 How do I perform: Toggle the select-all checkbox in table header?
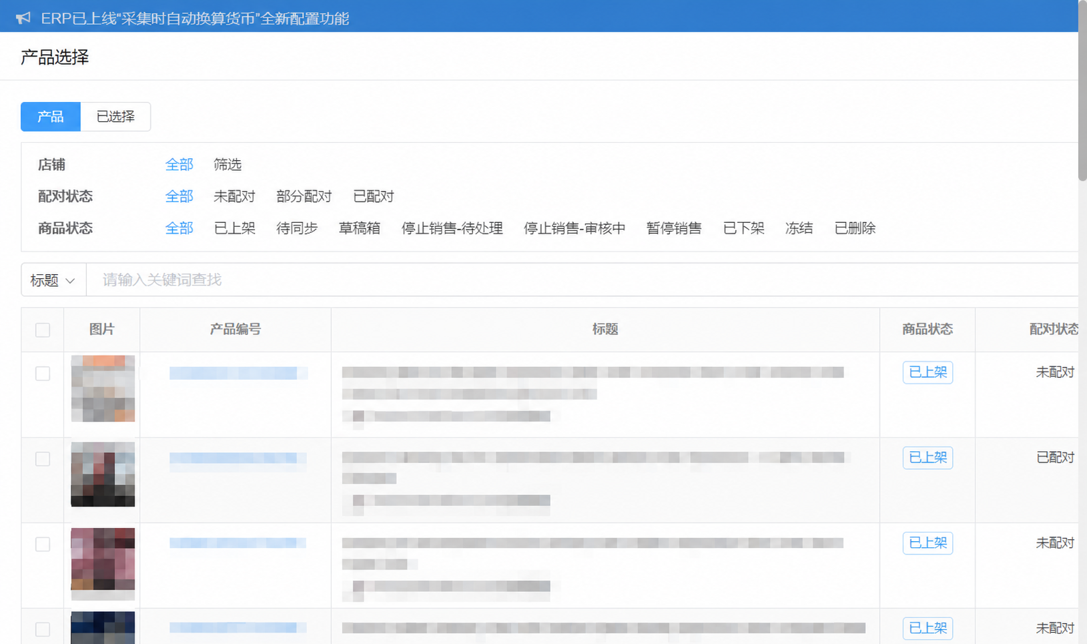43,330
